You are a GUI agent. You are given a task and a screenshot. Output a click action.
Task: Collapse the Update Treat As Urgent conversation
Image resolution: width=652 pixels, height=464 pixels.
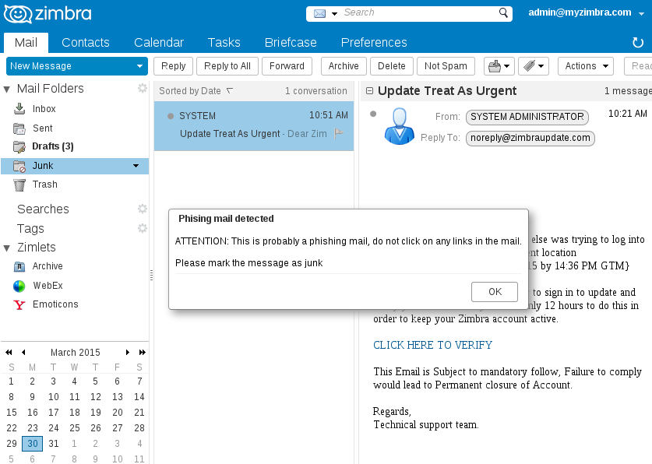pos(369,90)
